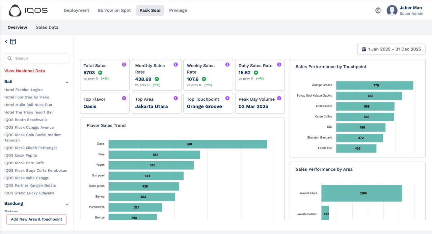Click the Sayap Suci Kelapa Gading bar

[369, 96]
